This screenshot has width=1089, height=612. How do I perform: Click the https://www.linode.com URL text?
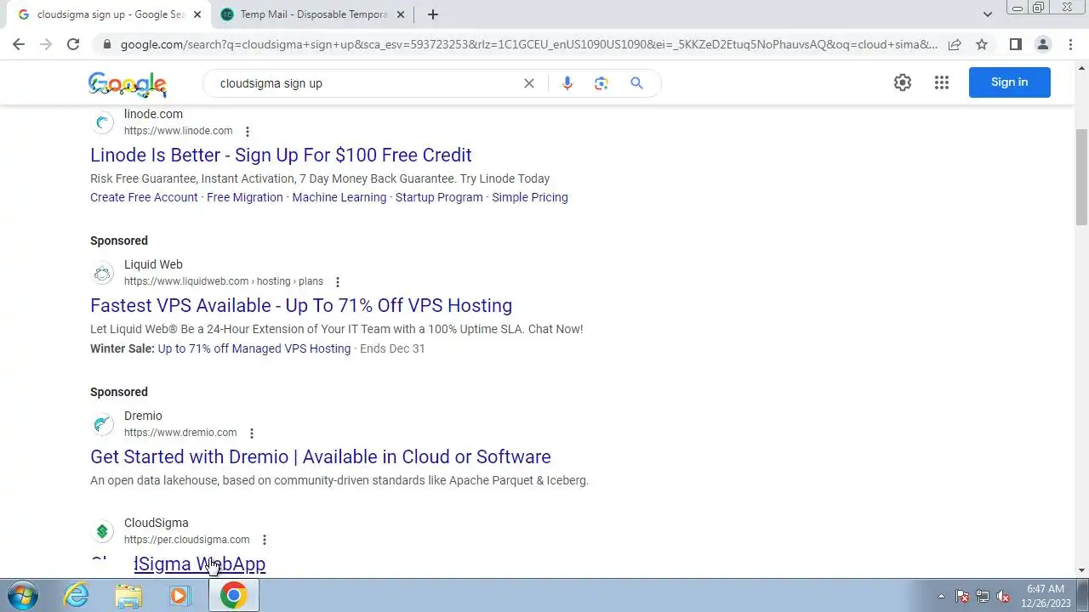point(178,131)
